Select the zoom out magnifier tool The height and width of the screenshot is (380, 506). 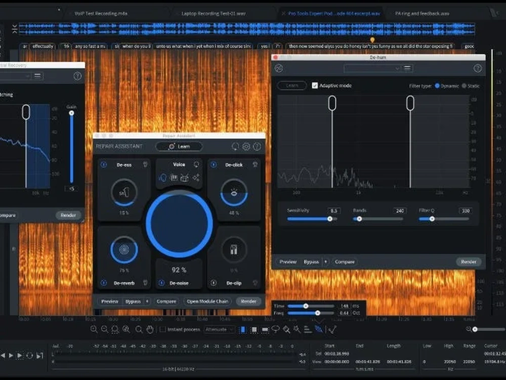105,329
